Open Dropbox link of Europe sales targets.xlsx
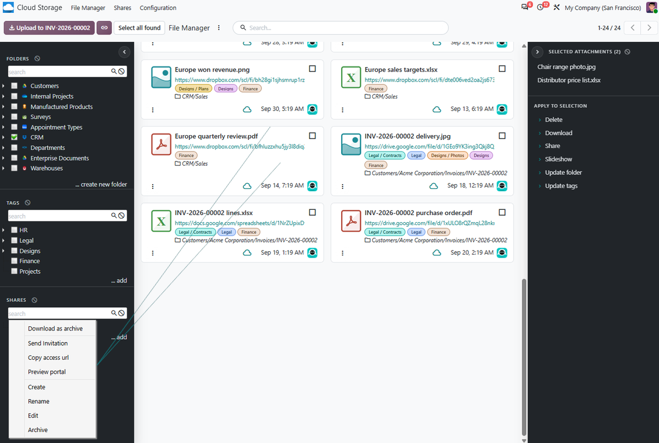Viewport: 659px width, 443px height. [x=430, y=80]
